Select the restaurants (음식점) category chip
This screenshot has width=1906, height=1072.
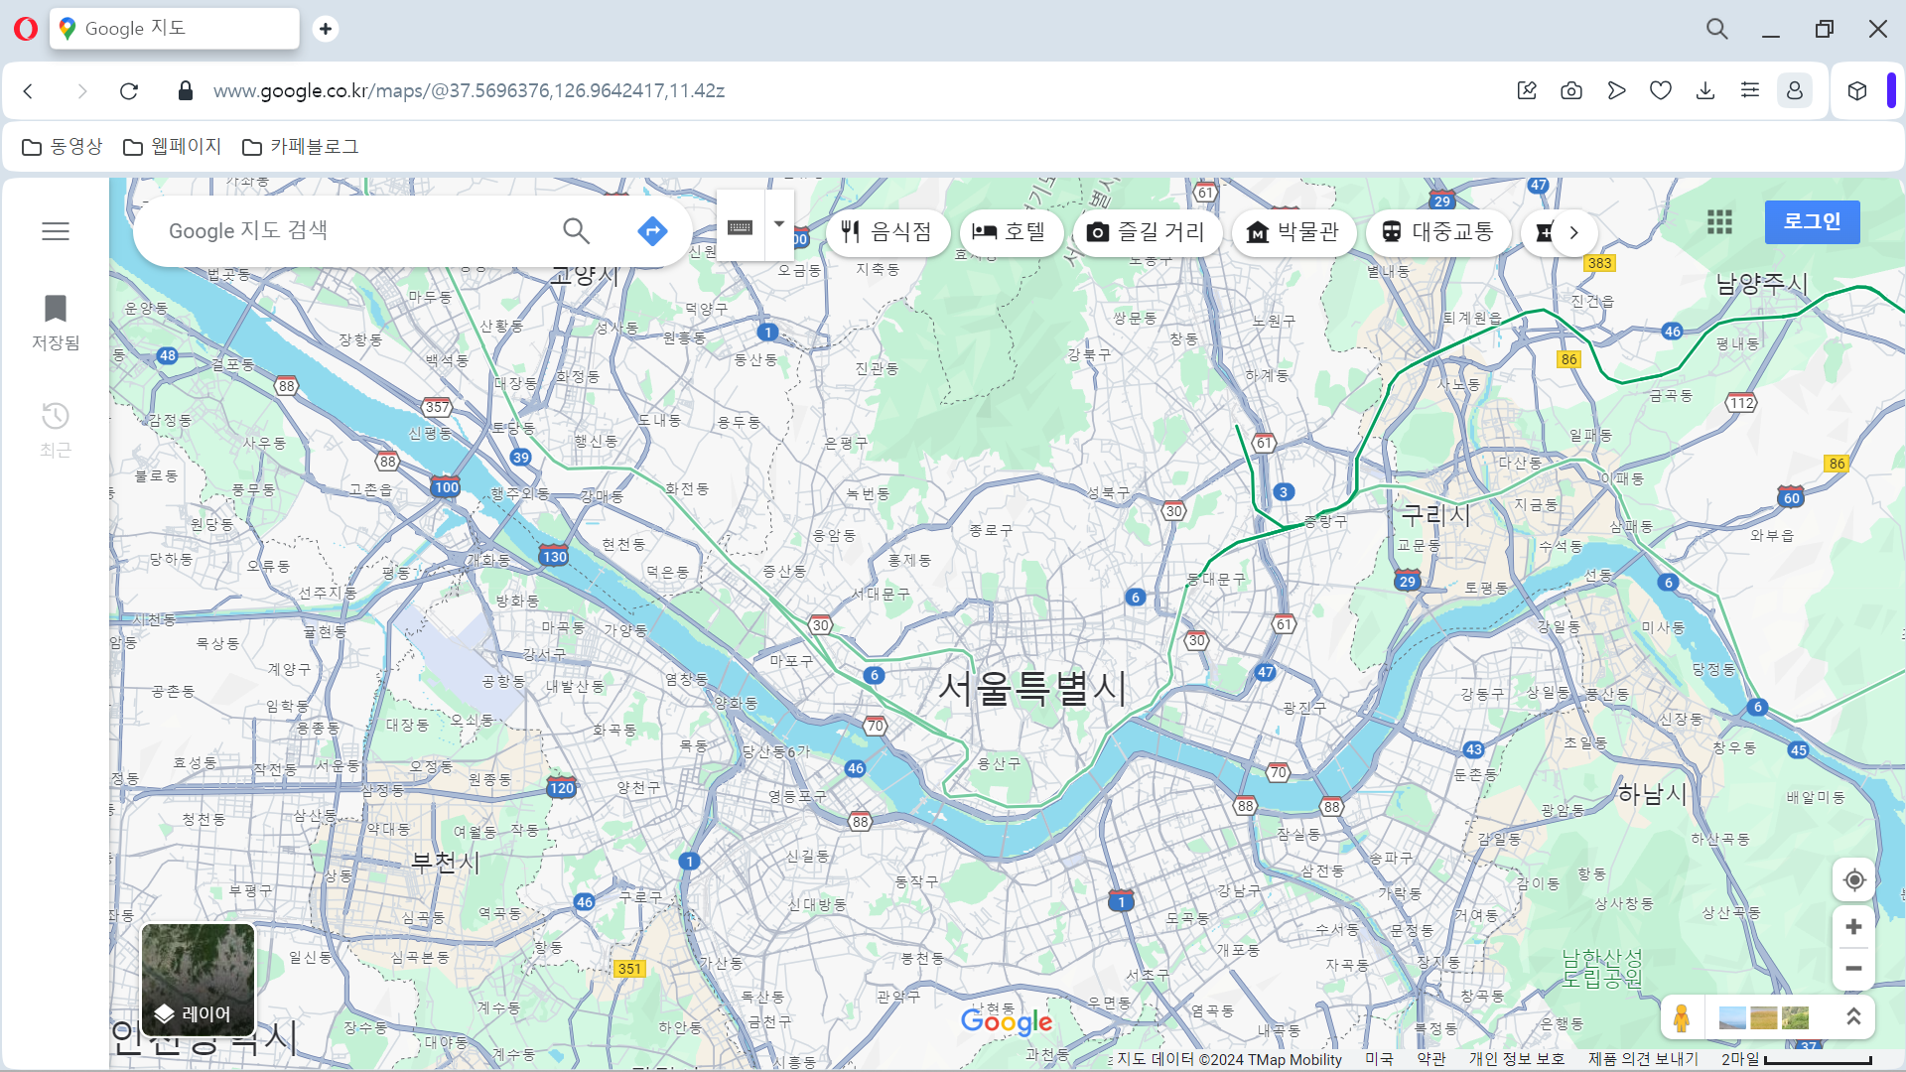pos(886,232)
